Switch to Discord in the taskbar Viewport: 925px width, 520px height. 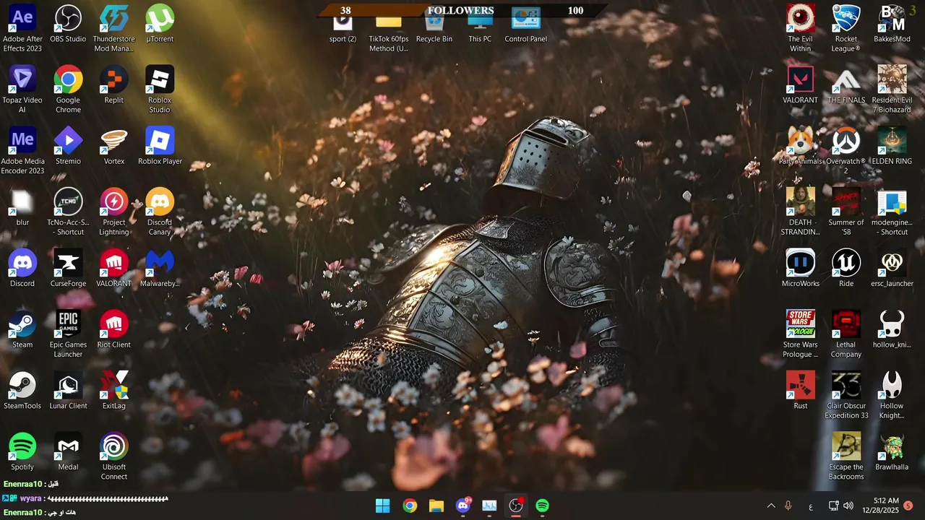click(463, 506)
